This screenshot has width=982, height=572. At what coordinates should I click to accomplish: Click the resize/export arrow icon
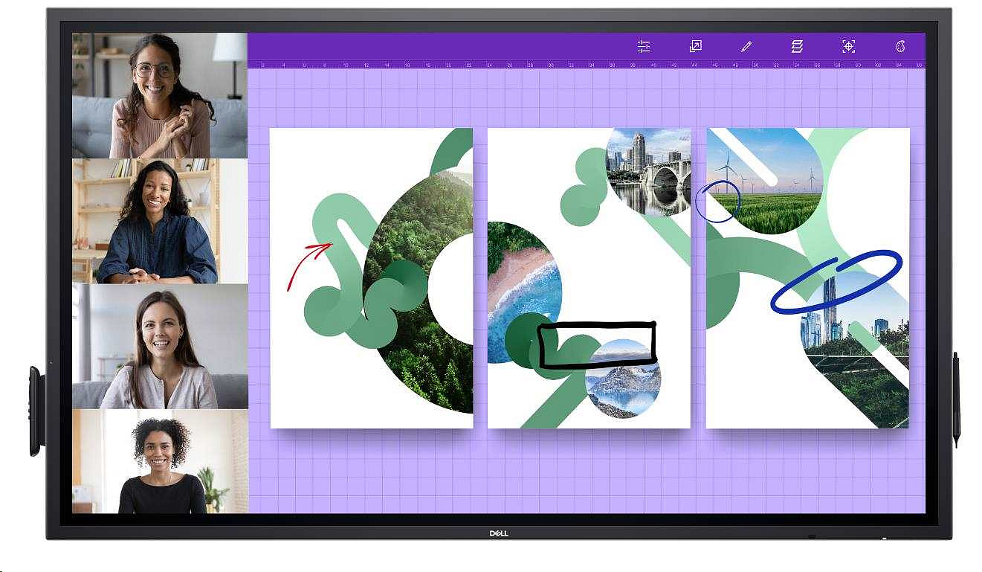(x=695, y=46)
